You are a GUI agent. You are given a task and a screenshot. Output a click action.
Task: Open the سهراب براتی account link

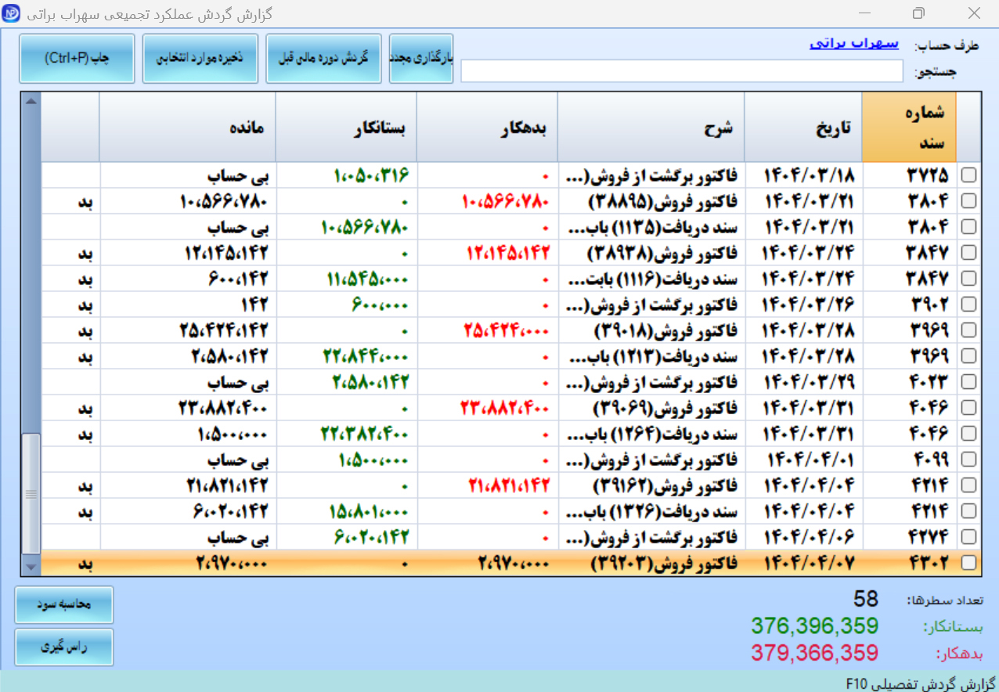854,43
